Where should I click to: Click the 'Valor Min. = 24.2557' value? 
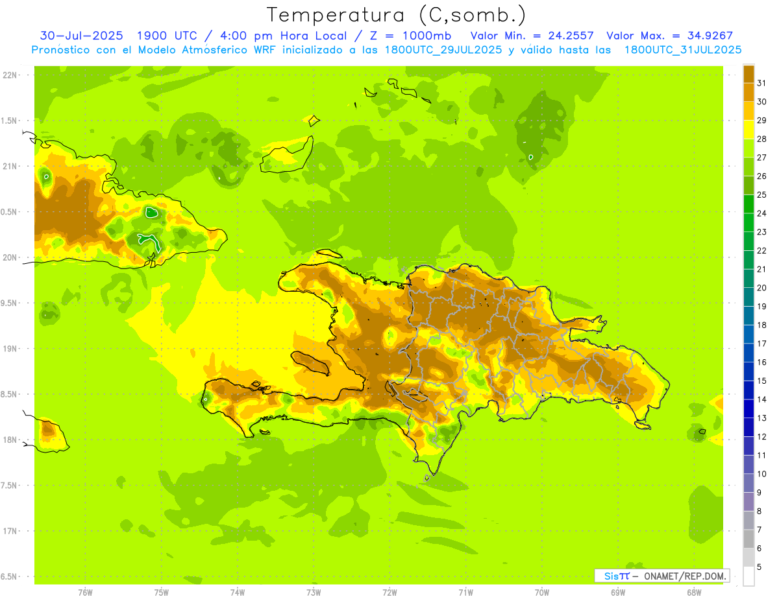tap(532, 36)
